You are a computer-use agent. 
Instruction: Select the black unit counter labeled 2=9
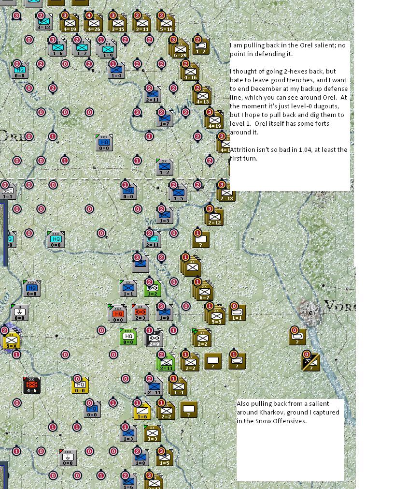point(154,338)
